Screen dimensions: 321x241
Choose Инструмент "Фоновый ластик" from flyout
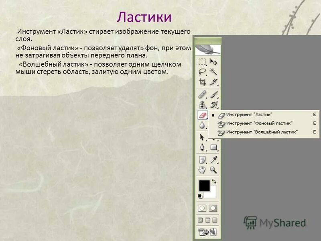(x=264, y=123)
